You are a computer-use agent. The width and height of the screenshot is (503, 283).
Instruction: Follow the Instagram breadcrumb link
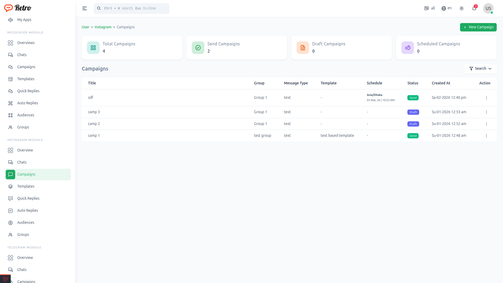point(103,27)
